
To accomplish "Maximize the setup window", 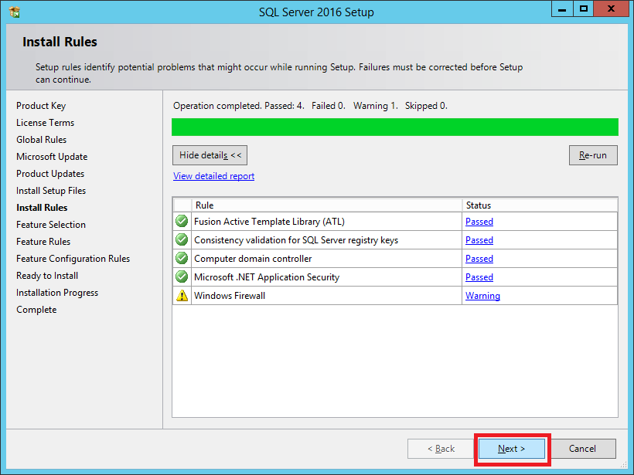I will coord(584,9).
